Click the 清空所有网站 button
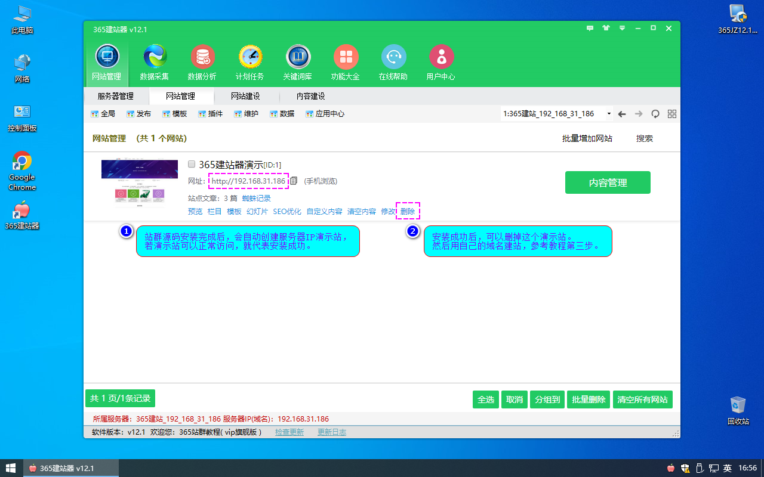 643,399
